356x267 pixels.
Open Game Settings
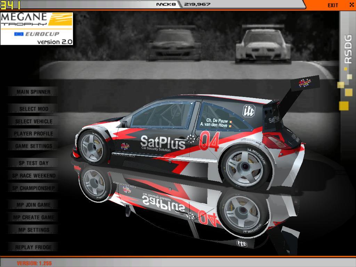33,146
